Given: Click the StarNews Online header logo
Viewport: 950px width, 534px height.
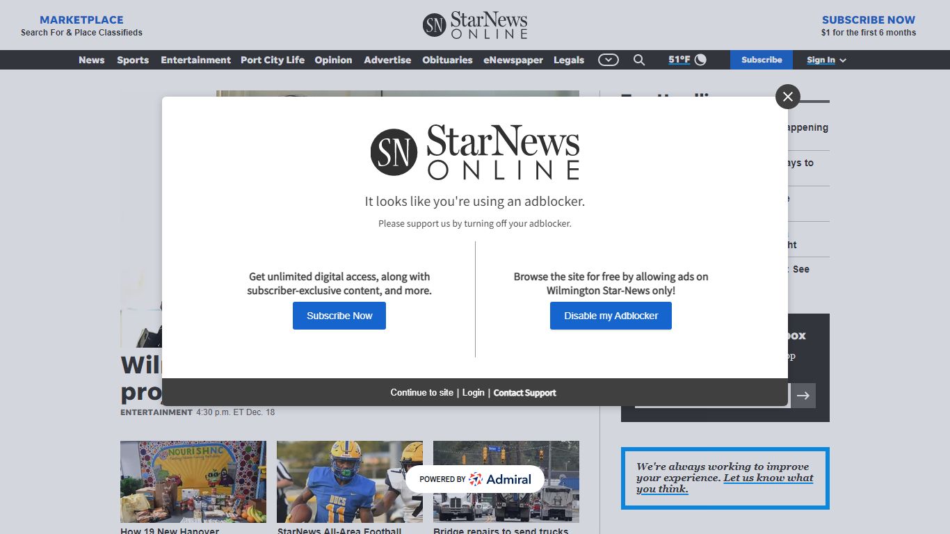Looking at the screenshot, I should click(x=475, y=25).
